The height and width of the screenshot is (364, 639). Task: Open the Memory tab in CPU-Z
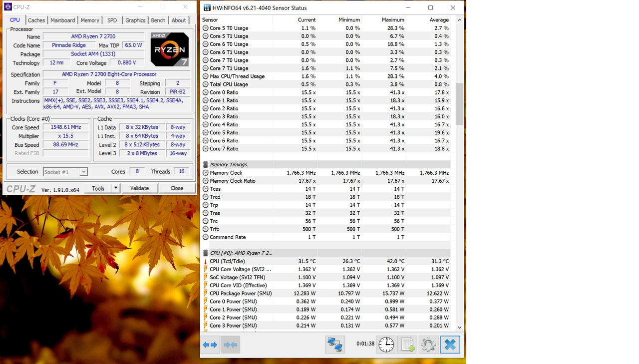[90, 20]
